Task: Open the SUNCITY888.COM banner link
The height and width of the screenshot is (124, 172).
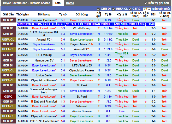Action: pos(86,24)
